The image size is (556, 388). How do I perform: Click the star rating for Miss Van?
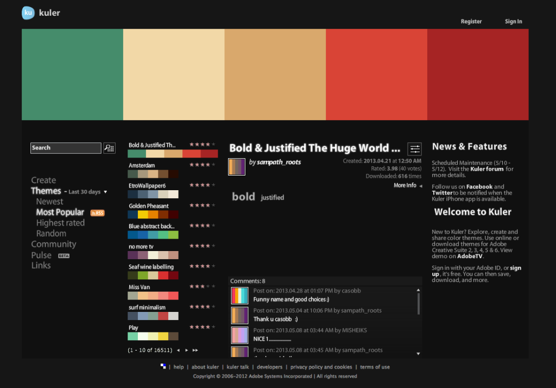pos(202,286)
